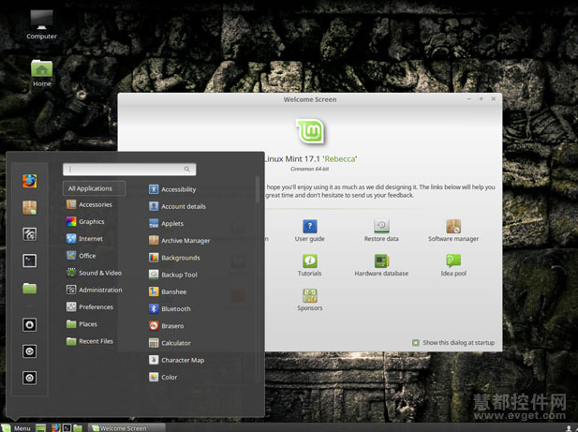Image resolution: width=578 pixels, height=432 pixels.
Task: Select Accessories category in menu
Action: [x=89, y=204]
